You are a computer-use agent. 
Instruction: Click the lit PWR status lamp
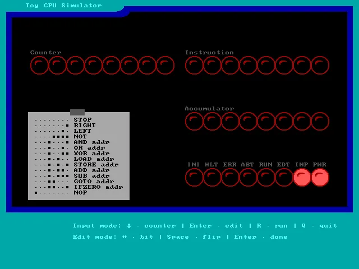point(320,178)
